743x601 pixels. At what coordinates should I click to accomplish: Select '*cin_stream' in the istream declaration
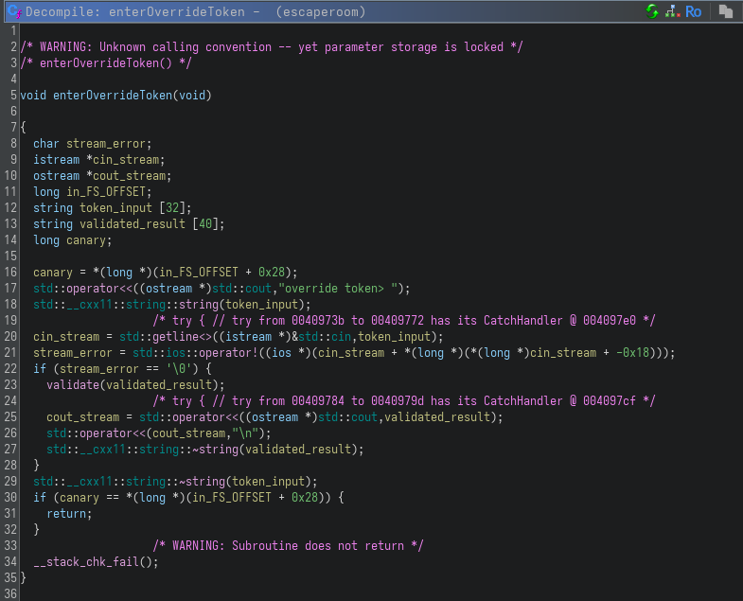click(122, 160)
